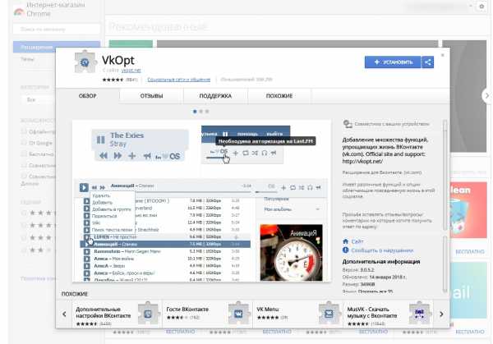Open the Дополнительные настройки ВКонтакте extension card

117,314
